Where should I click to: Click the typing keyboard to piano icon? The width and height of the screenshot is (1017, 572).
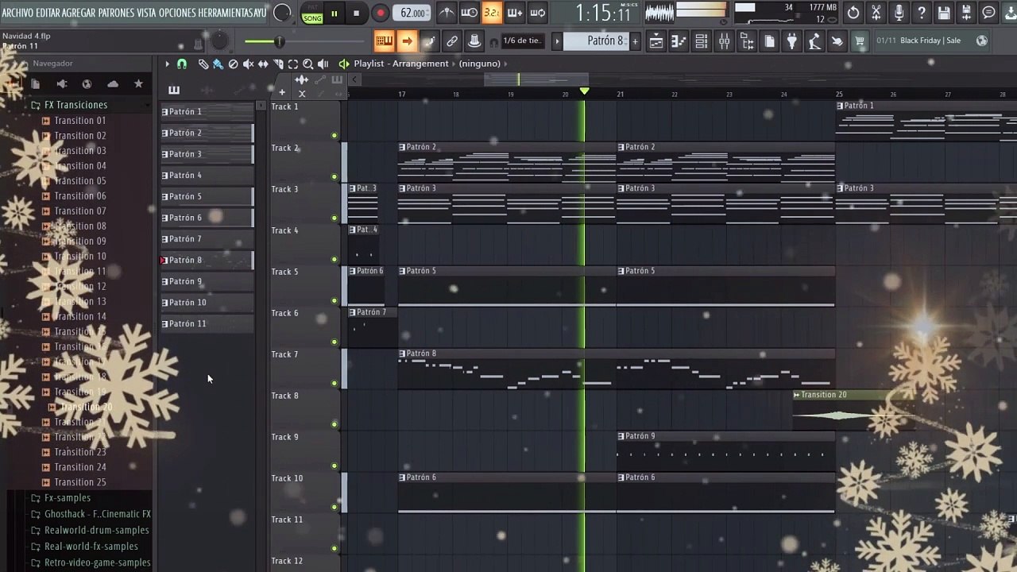click(x=384, y=41)
